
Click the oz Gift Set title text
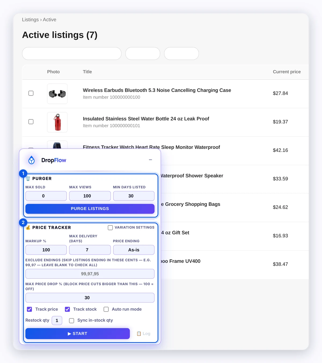[x=175, y=233]
